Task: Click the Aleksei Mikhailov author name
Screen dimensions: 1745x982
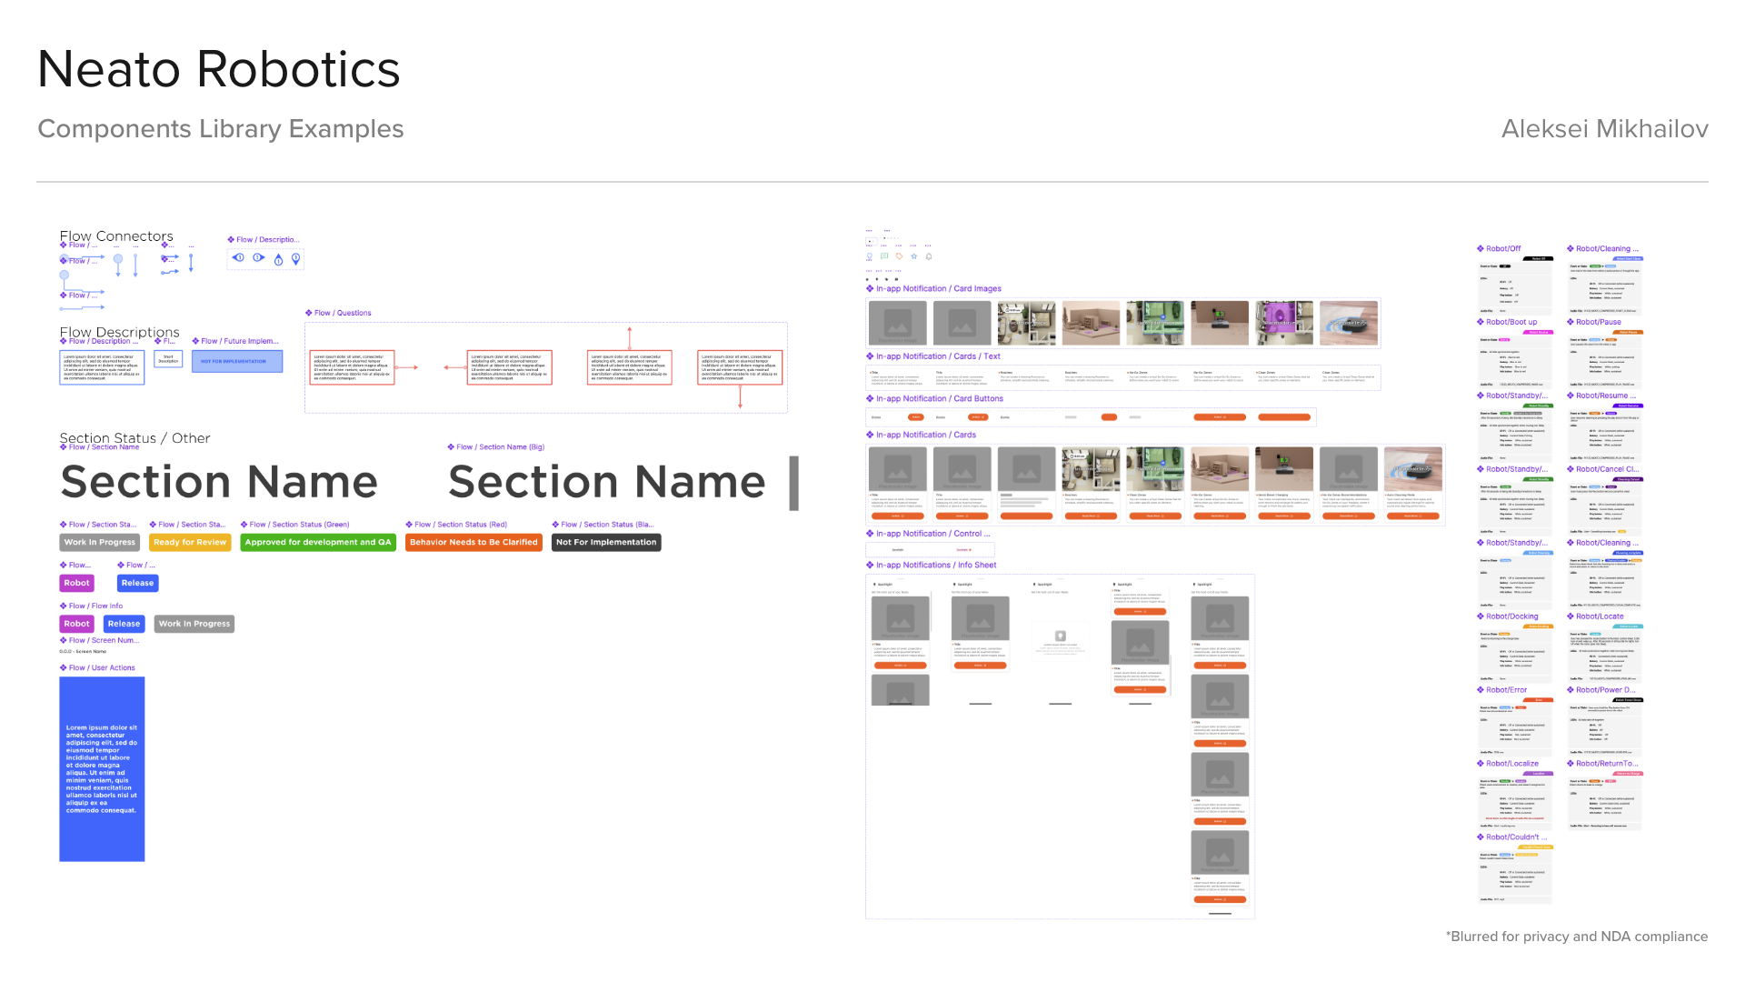Action: point(1605,129)
